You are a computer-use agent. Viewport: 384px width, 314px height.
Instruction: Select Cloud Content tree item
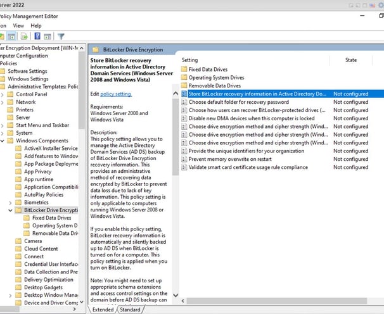click(41, 249)
